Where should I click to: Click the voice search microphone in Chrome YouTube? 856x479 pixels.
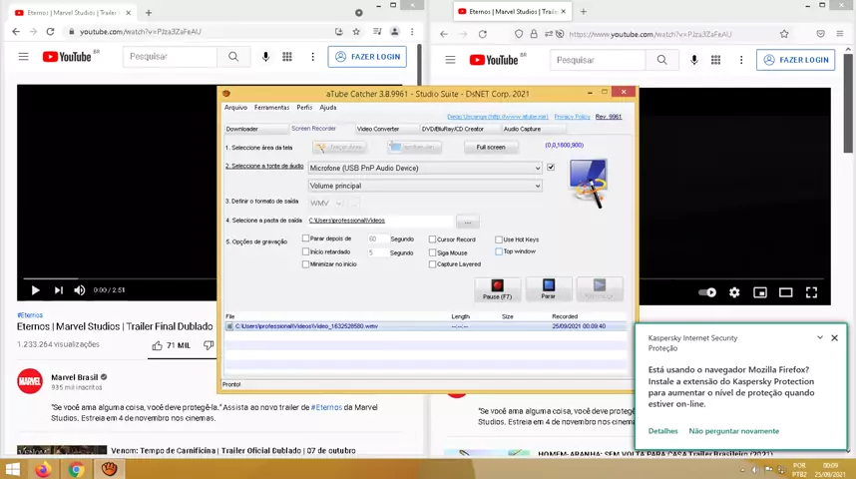pyautogui.click(x=265, y=57)
